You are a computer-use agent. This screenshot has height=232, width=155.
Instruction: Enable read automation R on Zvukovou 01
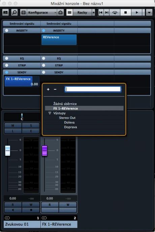(13, 205)
